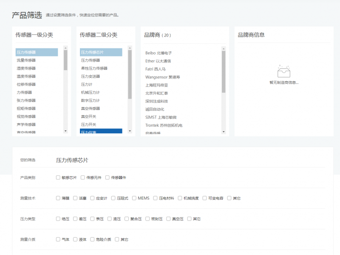Click down arrow of 传感器二级分类 scrollbar
The height and width of the screenshot is (255, 340).
click(130, 131)
